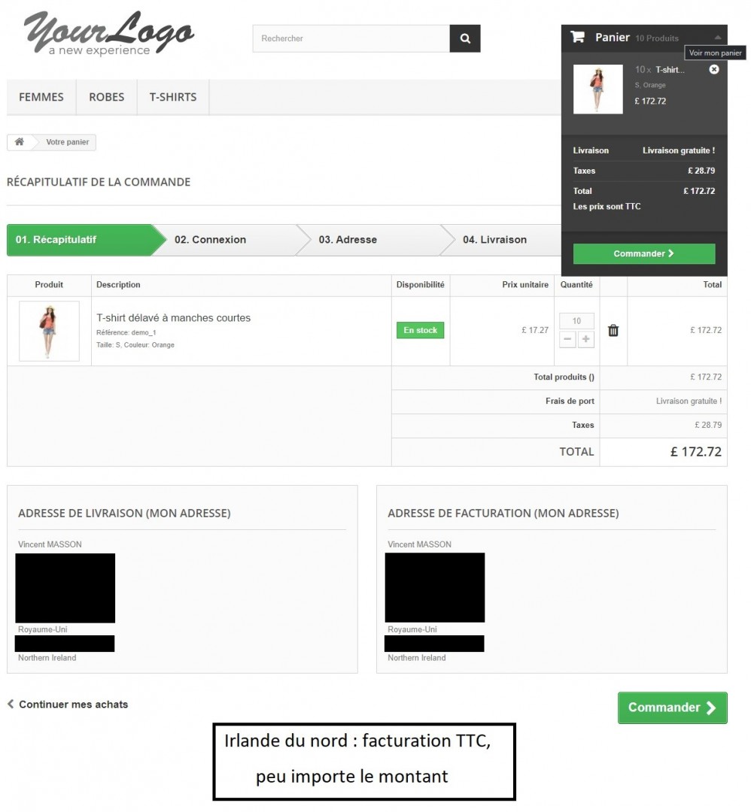Collapse the Panier dropdown arrow
This screenshot has height=812, width=751.
click(x=718, y=38)
